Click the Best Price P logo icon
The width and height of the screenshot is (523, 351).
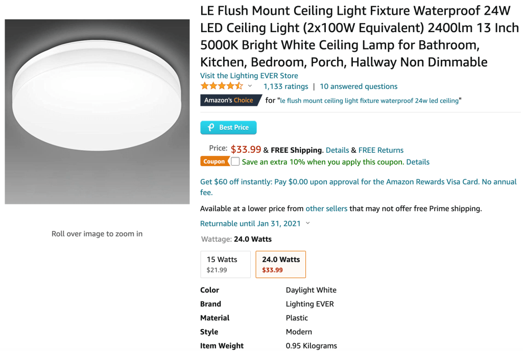[210, 127]
